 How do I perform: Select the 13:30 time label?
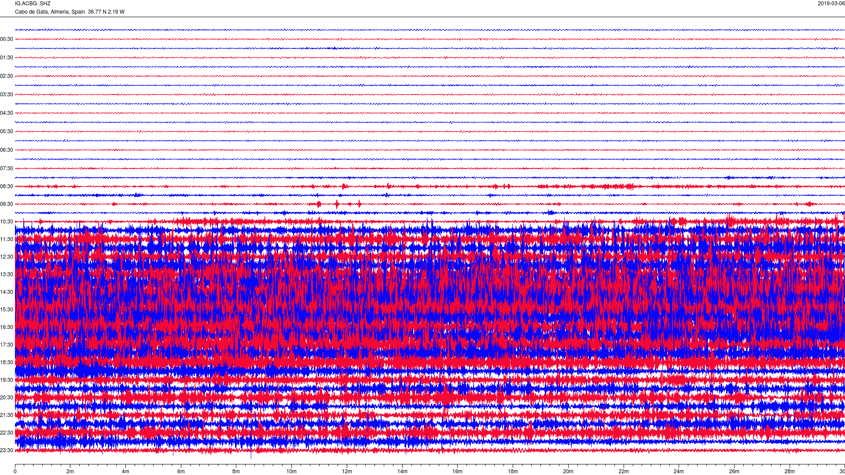coord(7,274)
